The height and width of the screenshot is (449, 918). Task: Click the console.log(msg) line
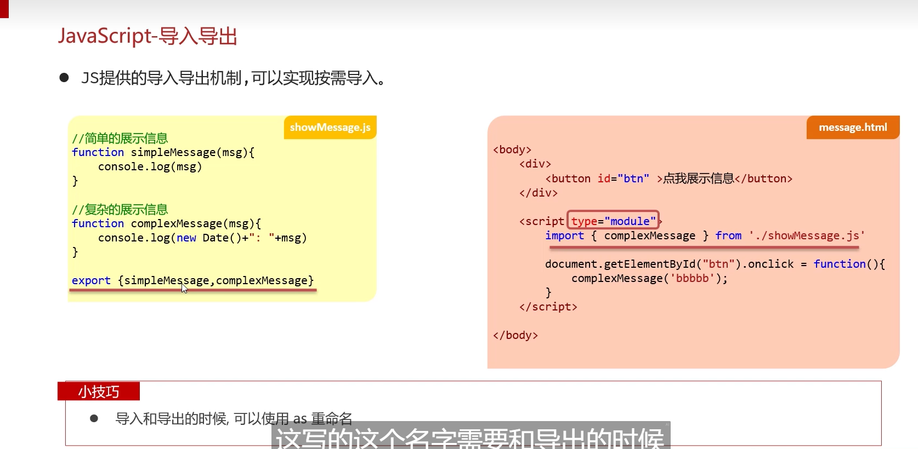150,166
